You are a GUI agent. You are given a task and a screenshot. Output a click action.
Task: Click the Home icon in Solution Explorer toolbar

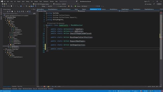[8, 11]
